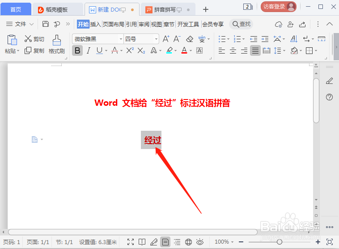This screenshot has height=249, width=339.
Task: Apply superscript formatting
Action: pyautogui.click(x=130, y=50)
